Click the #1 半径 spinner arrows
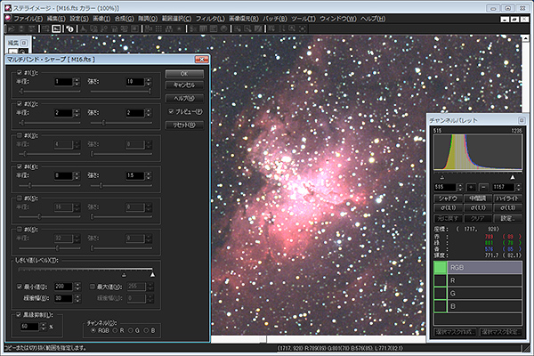The image size is (534, 356). [x=77, y=82]
